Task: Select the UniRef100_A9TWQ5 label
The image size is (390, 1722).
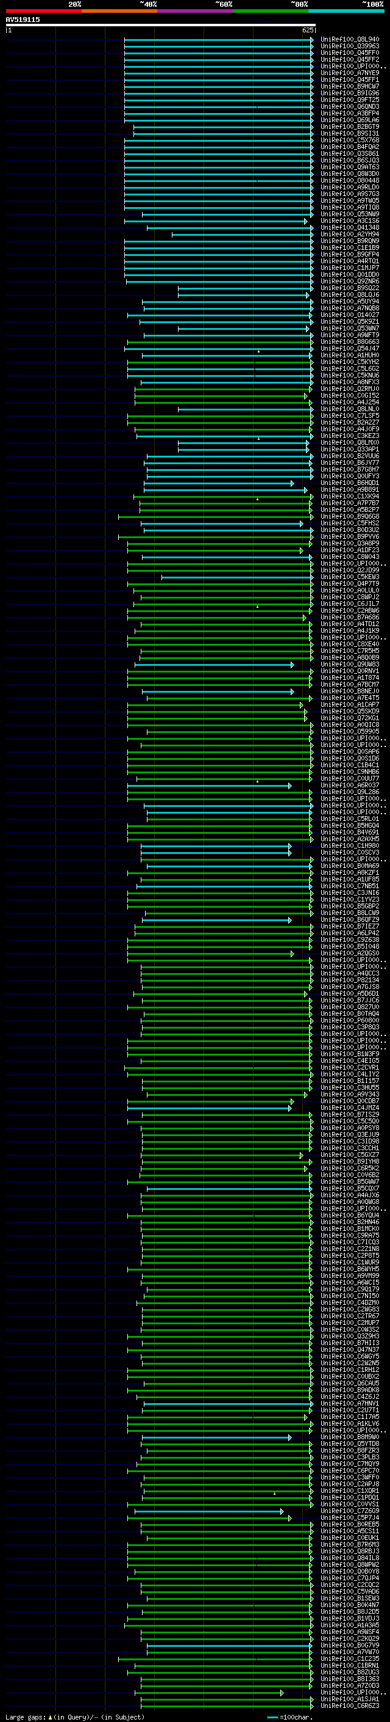Action: click(350, 200)
